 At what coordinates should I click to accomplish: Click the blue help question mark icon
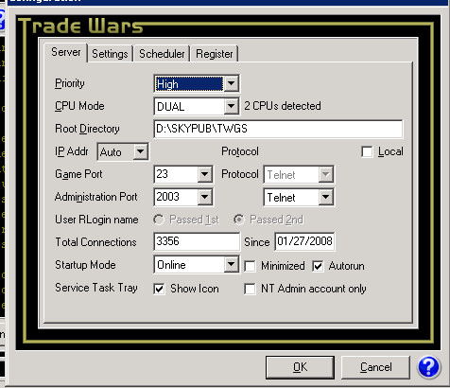point(428,367)
